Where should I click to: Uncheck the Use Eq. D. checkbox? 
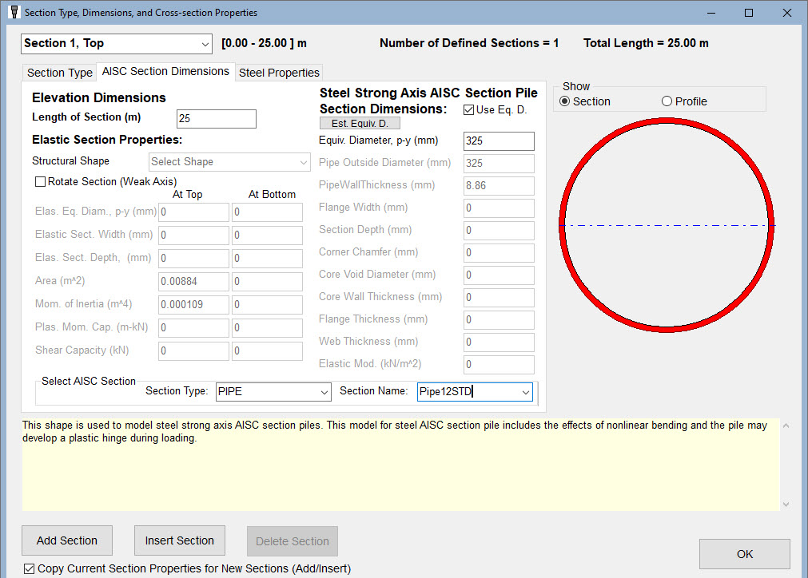click(x=468, y=109)
